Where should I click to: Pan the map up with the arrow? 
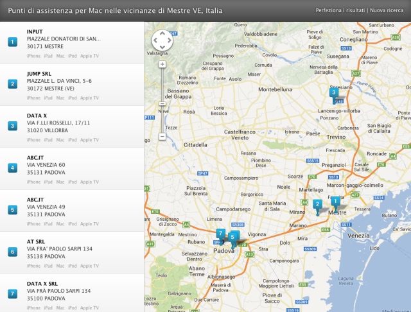coord(162,33)
